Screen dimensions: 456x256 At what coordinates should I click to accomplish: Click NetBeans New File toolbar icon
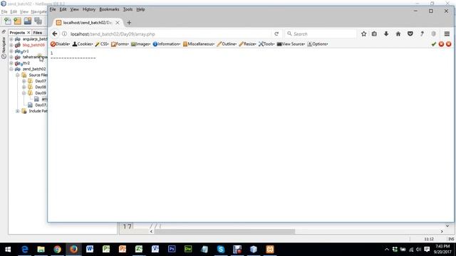[8, 21]
